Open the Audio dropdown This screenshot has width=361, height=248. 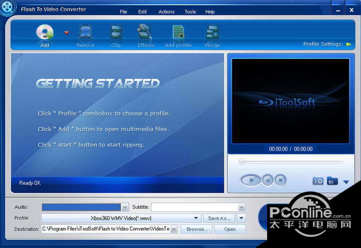click(125, 207)
